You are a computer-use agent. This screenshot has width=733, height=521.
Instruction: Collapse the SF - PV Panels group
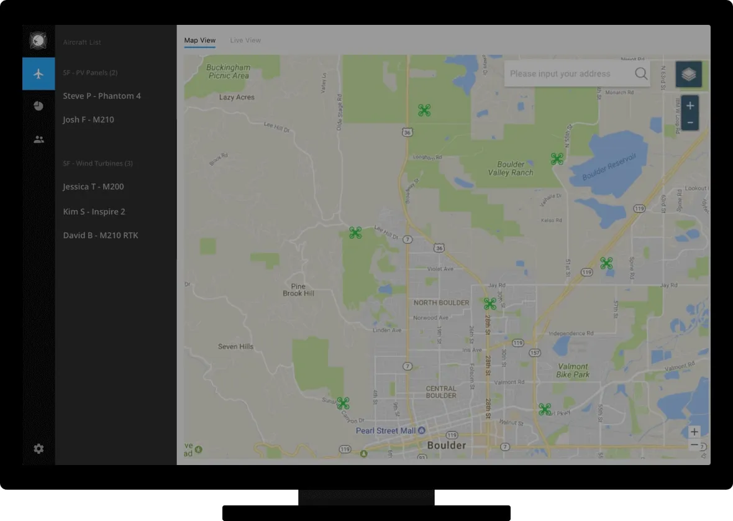coord(90,73)
